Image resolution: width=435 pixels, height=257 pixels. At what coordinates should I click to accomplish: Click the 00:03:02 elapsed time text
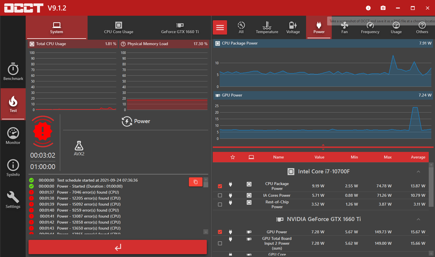pyautogui.click(x=43, y=155)
